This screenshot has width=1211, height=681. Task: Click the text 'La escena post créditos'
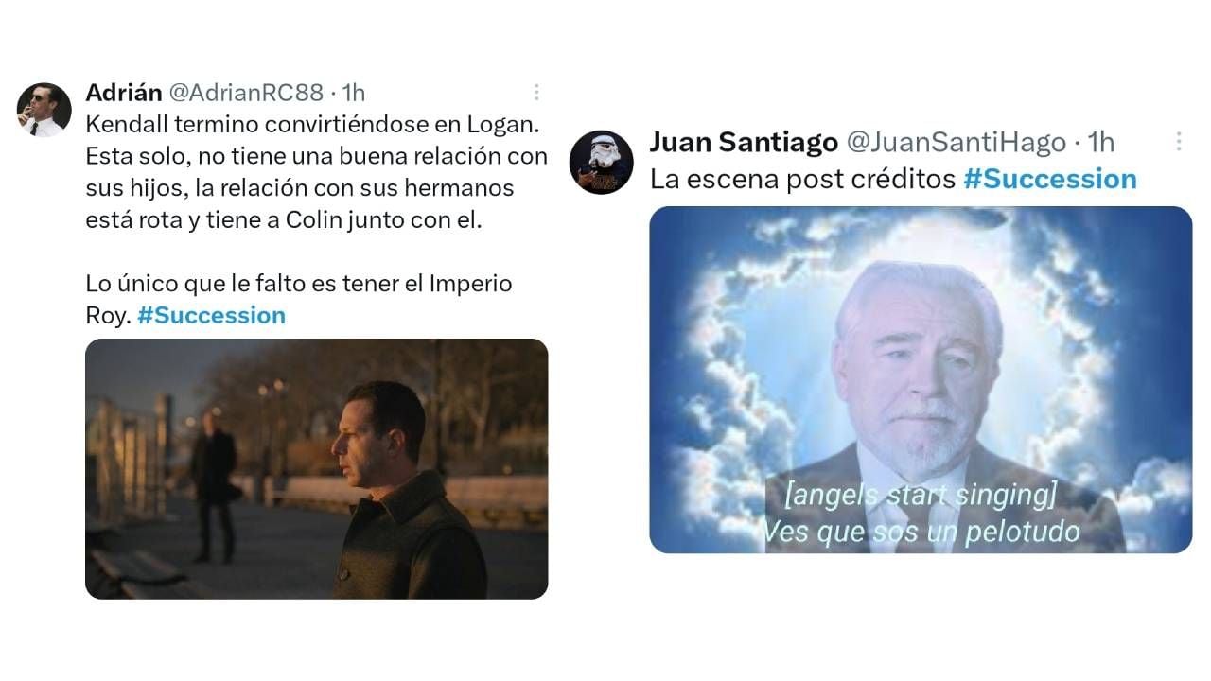tap(802, 179)
